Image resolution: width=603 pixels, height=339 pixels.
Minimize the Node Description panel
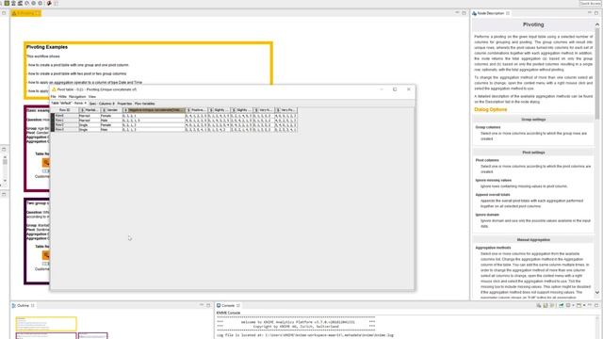[590, 12]
